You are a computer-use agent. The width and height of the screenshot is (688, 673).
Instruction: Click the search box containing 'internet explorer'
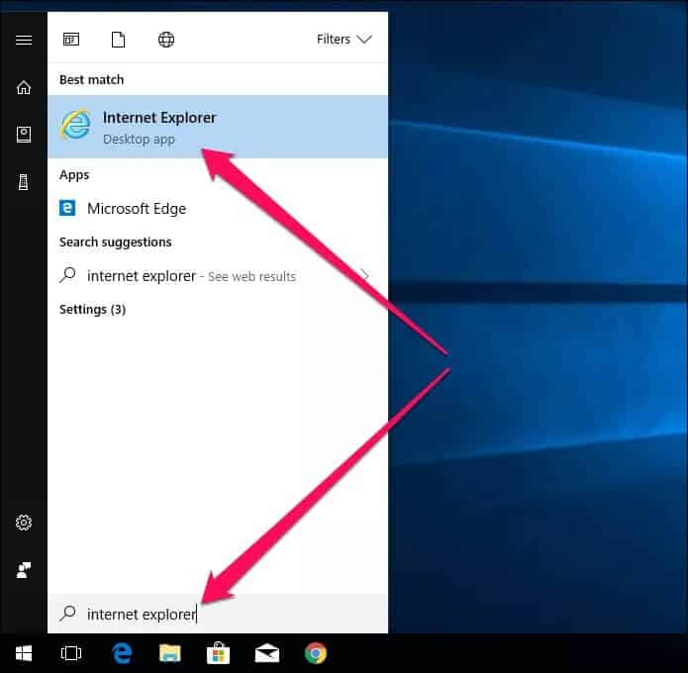coord(218,614)
